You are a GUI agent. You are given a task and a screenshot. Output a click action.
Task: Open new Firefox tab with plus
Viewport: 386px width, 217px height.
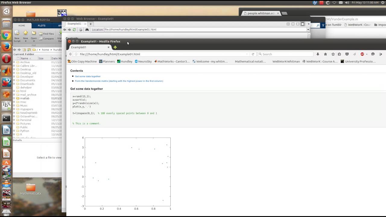click(115, 47)
